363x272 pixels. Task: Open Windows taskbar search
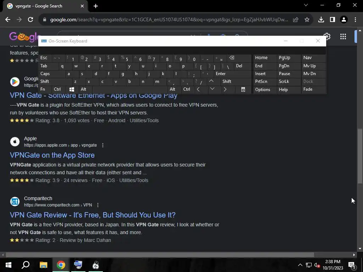pyautogui.click(x=26, y=265)
